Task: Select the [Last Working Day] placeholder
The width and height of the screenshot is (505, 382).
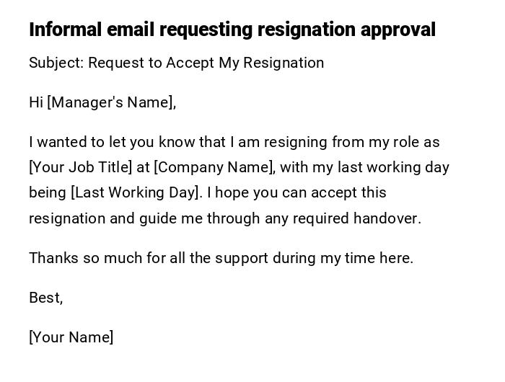Action: coord(135,192)
